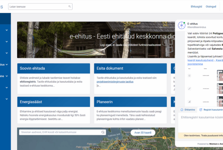Click the Klienditeenindus subtitle in chat header

tap(197, 27)
